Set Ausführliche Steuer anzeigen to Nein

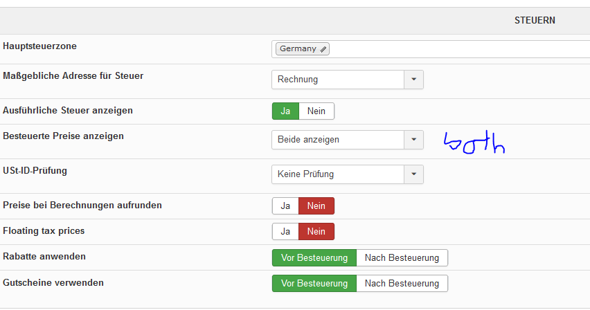click(x=316, y=111)
